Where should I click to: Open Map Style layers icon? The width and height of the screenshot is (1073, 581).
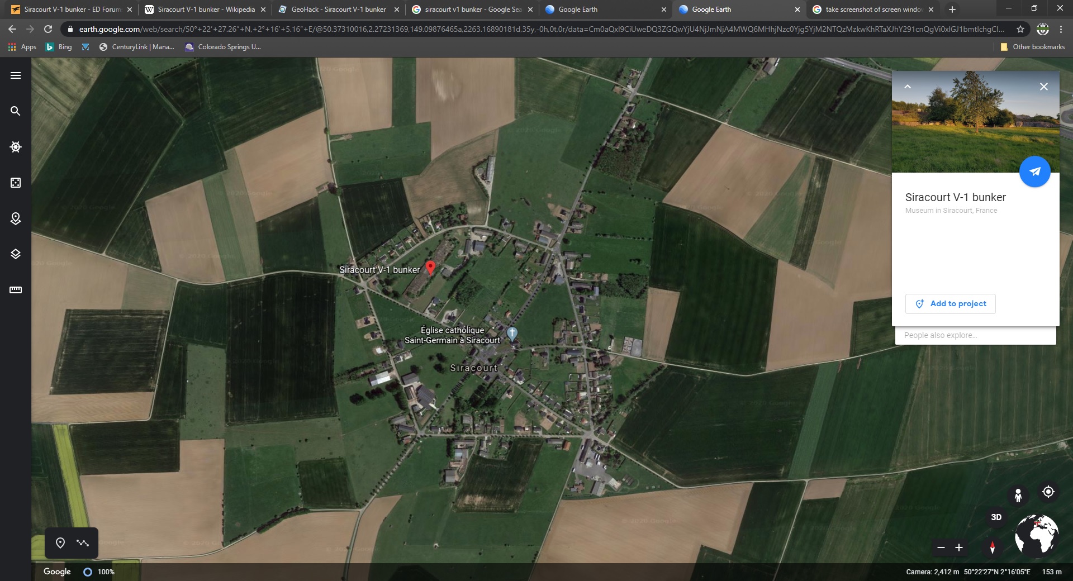coord(16,254)
